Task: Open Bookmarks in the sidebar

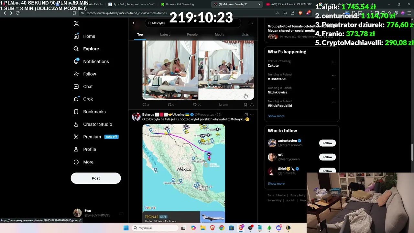Action: 90,112
